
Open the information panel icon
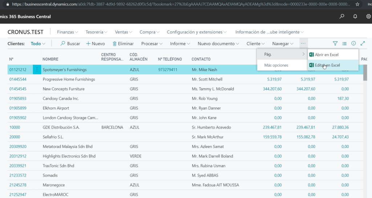tap(353, 44)
